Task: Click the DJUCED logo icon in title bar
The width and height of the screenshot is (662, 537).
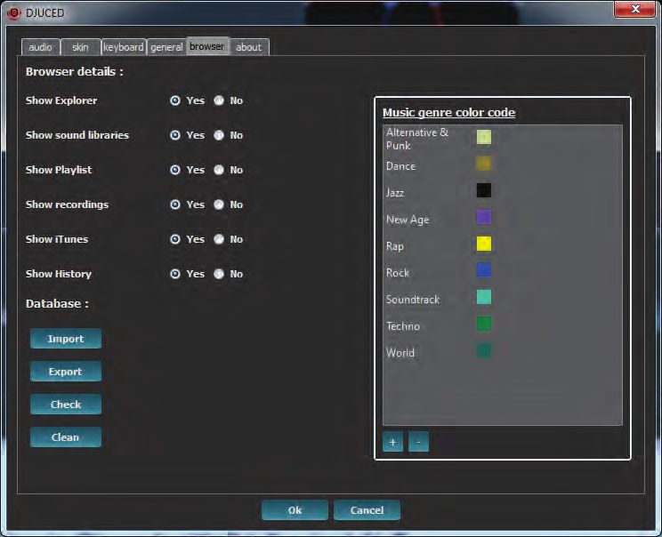Action: pyautogui.click(x=14, y=13)
